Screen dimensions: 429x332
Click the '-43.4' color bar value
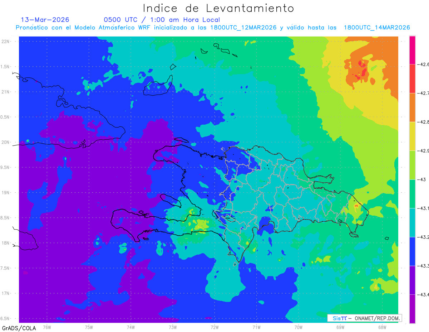coord(424,294)
